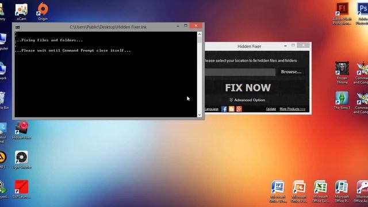
Task: Open the Network desktop icon
Action: coord(3,68)
